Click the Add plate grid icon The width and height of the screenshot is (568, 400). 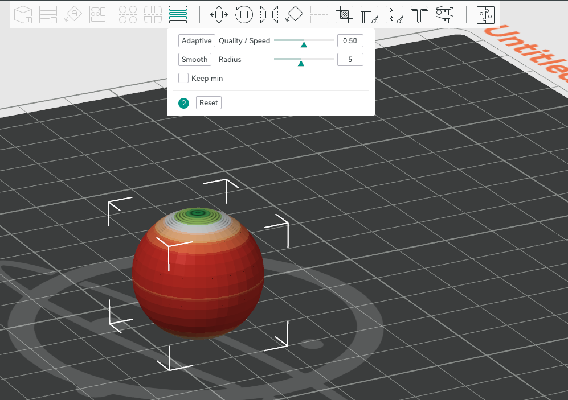pyautogui.click(x=48, y=15)
